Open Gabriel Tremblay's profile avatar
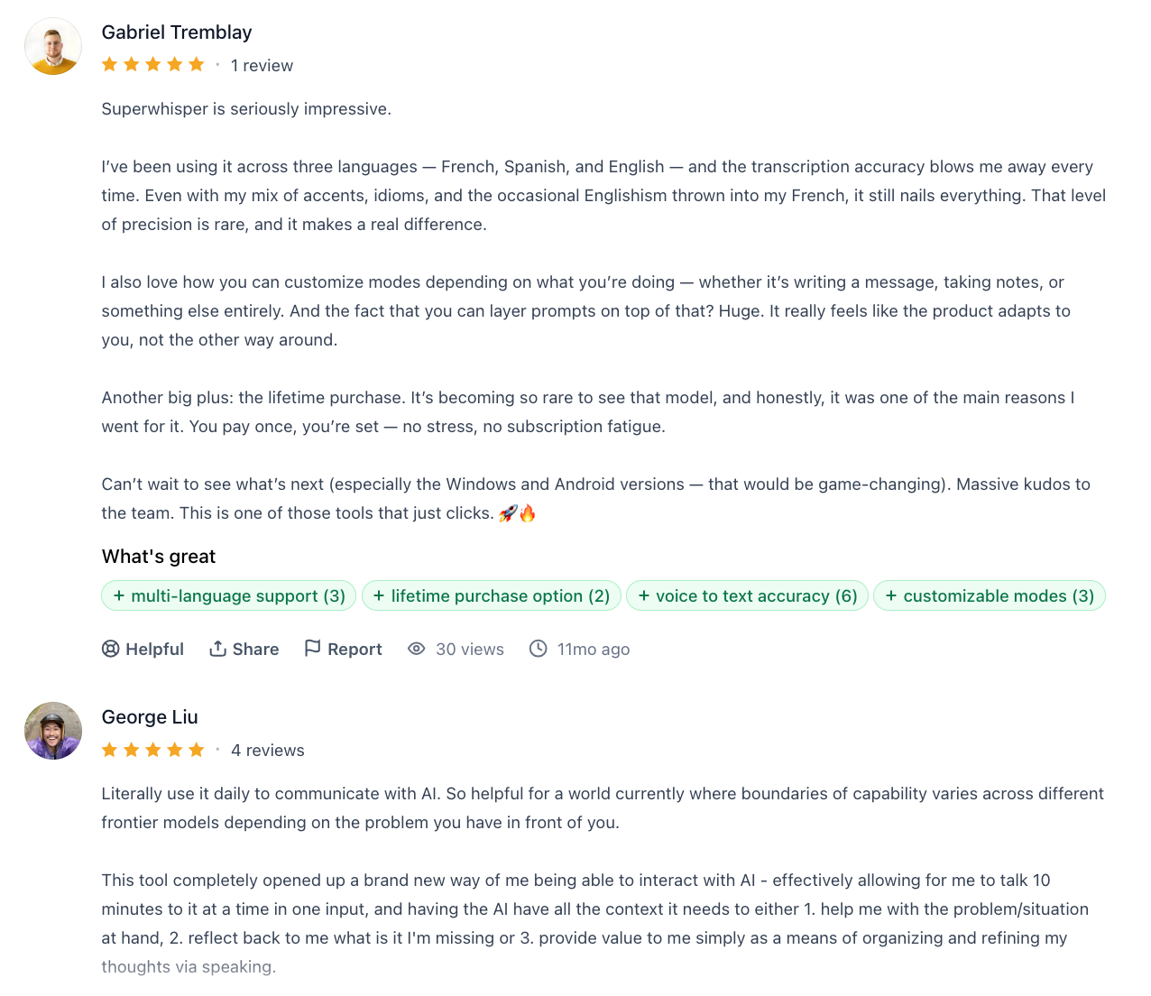Viewport: 1151px width, 996px height. 53,46
